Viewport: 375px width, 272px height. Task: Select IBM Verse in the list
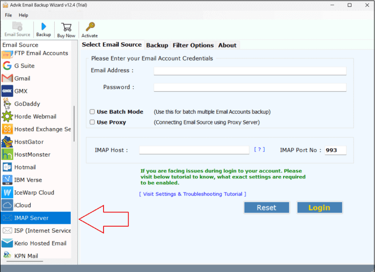(28, 180)
